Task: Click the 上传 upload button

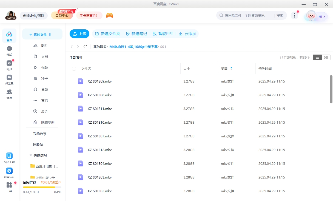Action: pos(79,34)
